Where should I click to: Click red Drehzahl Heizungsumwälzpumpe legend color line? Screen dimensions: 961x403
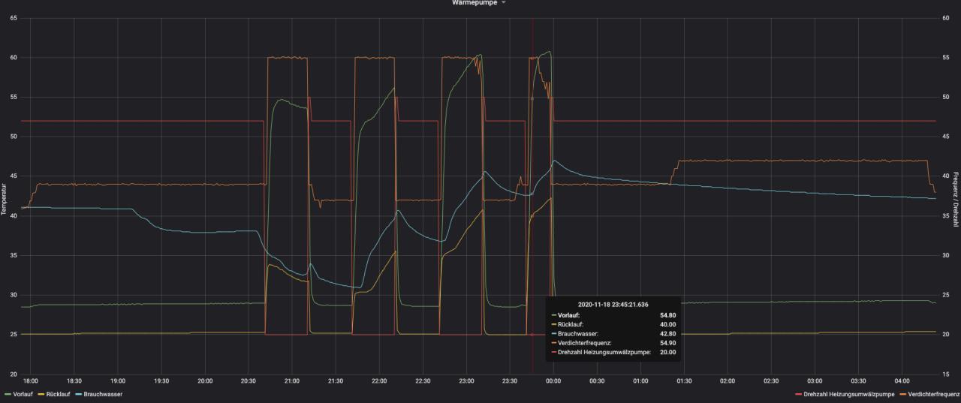click(x=797, y=394)
